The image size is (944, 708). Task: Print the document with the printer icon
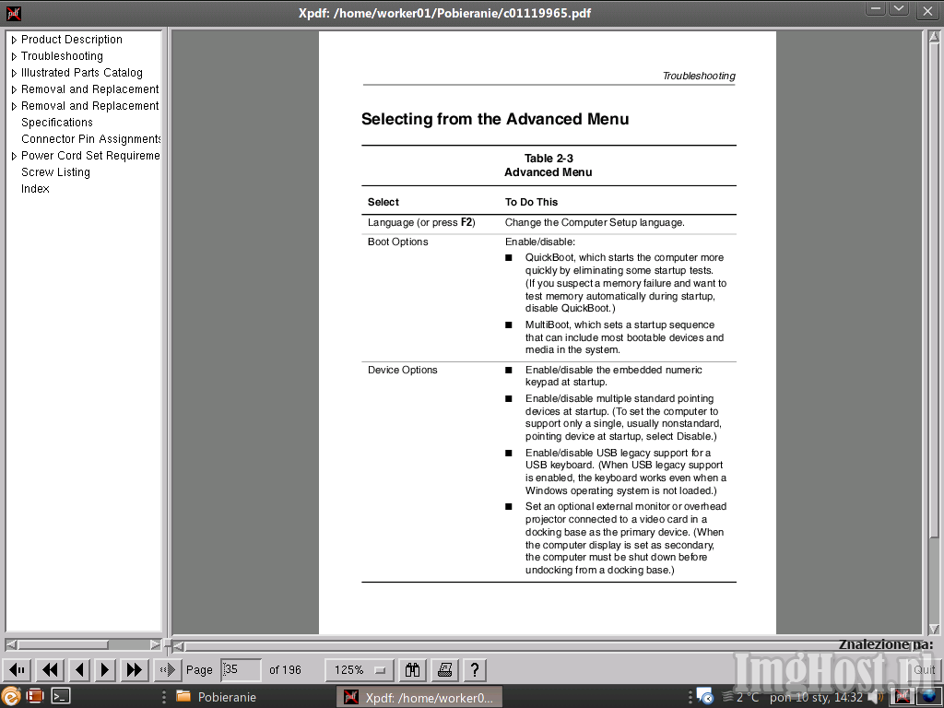tap(445, 669)
